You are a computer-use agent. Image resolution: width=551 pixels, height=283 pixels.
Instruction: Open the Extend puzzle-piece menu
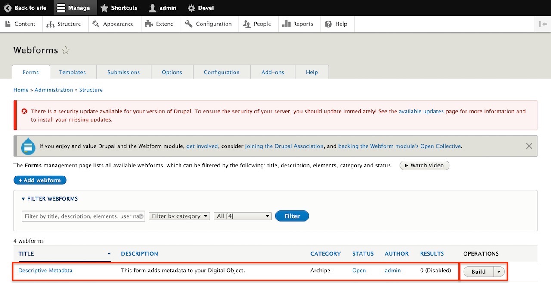(159, 24)
